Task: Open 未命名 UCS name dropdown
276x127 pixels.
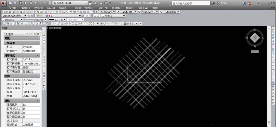Action: click(x=113, y=16)
